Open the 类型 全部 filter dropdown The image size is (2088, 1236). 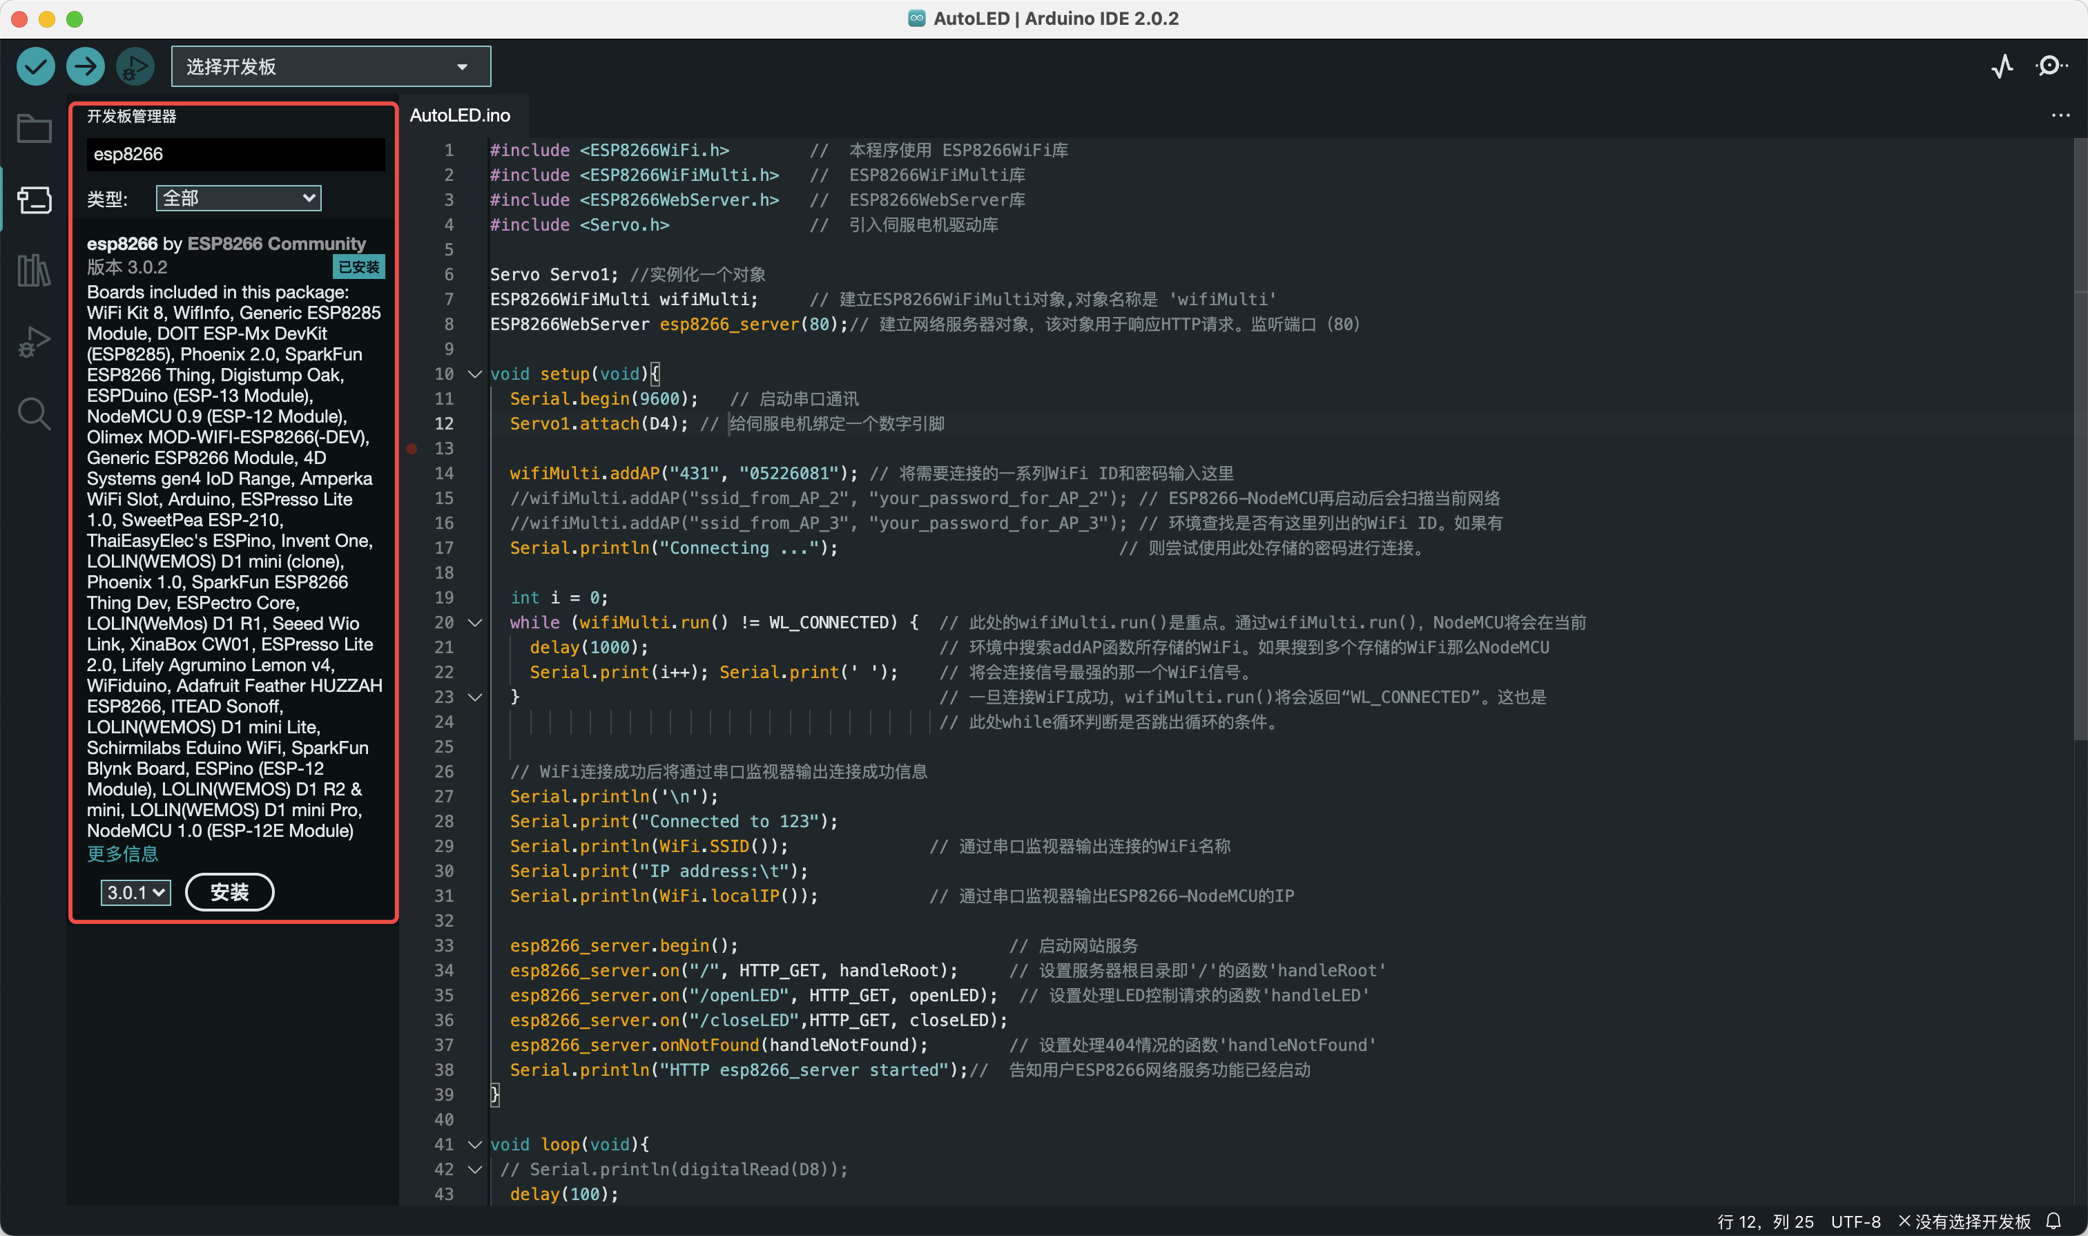point(238,198)
